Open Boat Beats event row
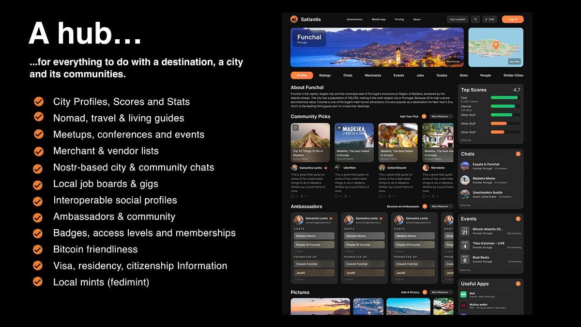This screenshot has width=581, height=327. 490,259
